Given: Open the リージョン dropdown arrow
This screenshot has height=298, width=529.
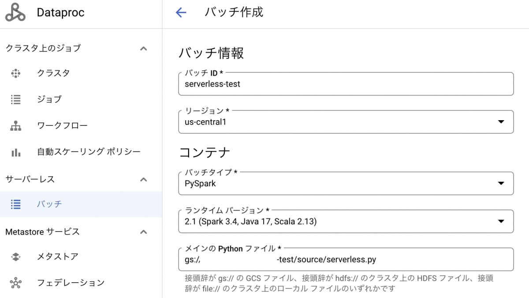Looking at the screenshot, I should click(501, 122).
